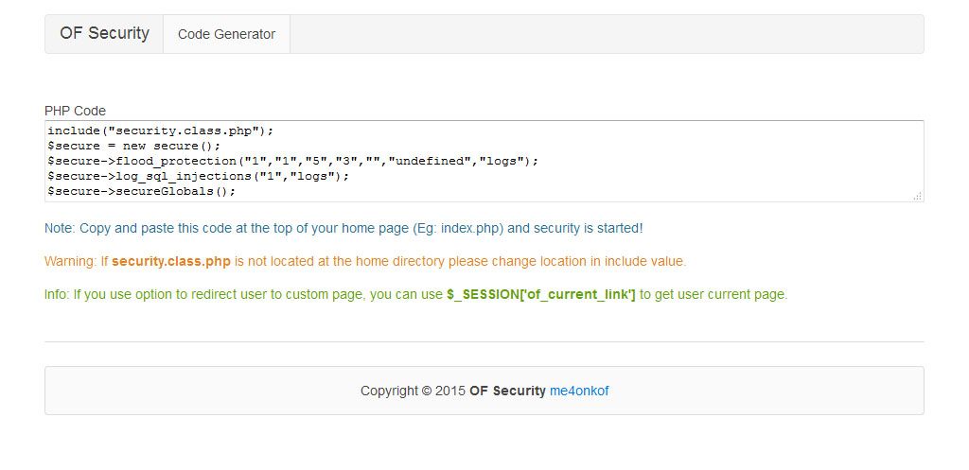
Task: Click the PHP Code field label
Action: [x=75, y=112]
